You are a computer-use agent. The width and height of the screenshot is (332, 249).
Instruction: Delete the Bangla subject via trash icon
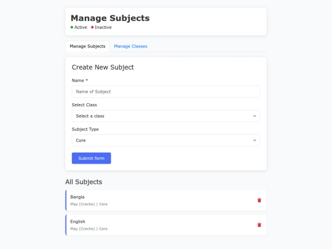[259, 200]
